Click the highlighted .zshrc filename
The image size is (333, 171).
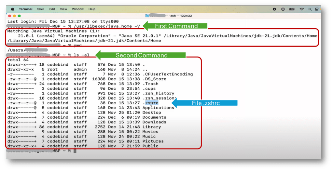click(x=150, y=103)
